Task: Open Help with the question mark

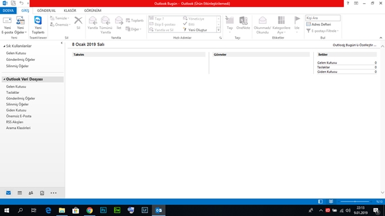Action: [x=347, y=3]
